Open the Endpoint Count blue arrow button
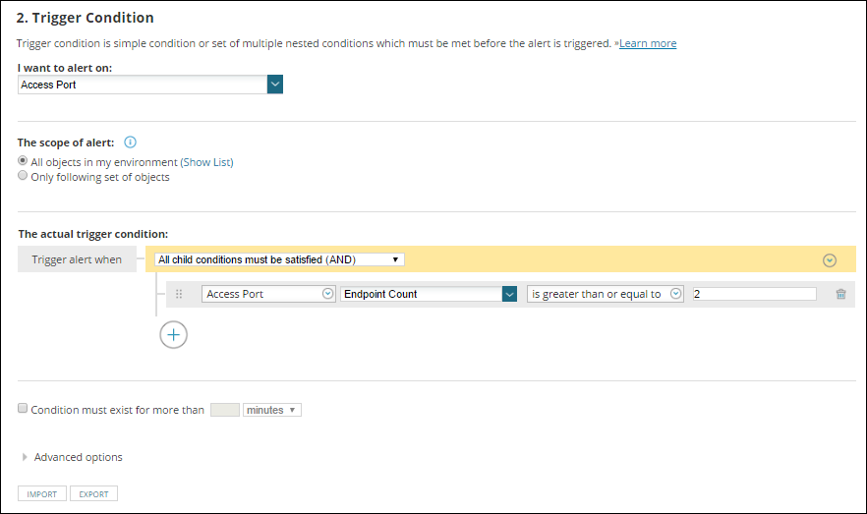 tap(510, 294)
